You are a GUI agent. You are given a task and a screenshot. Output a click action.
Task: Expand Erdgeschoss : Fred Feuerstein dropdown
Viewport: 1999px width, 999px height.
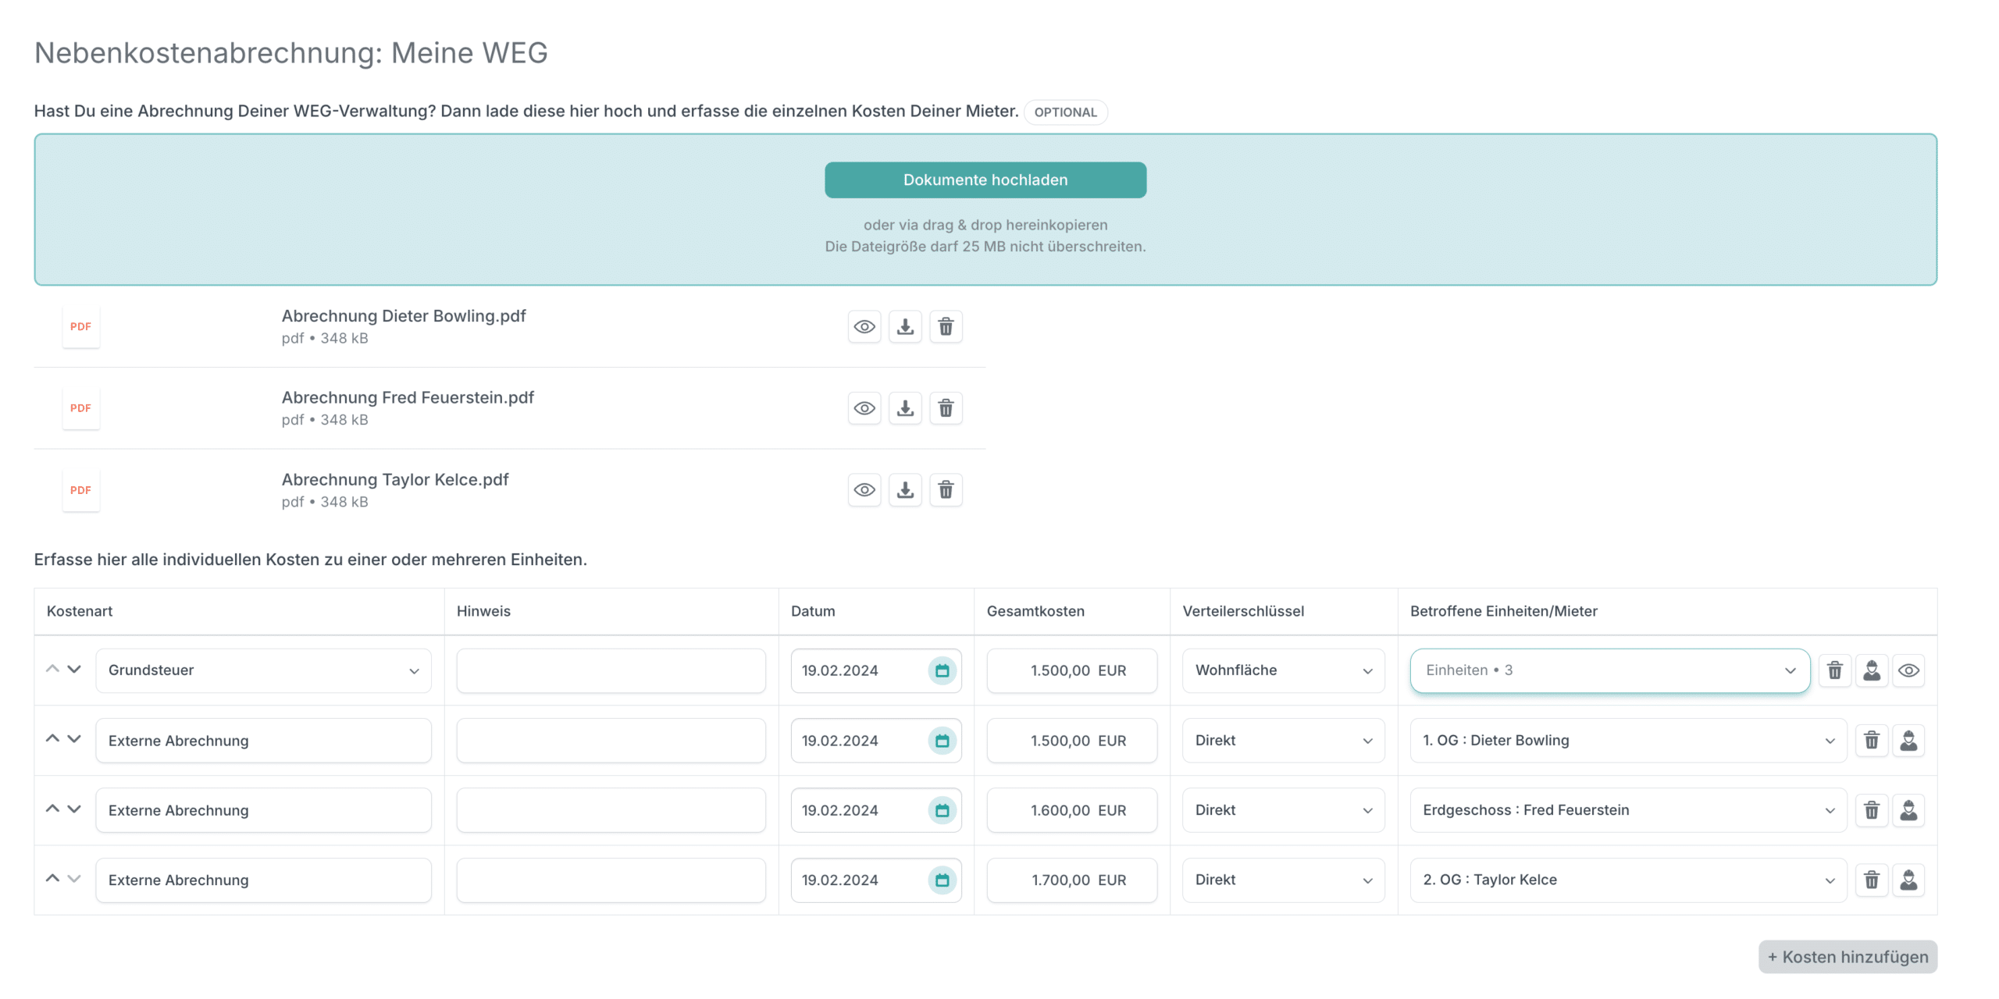1628,810
